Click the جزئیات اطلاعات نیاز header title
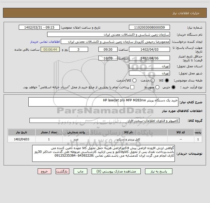 pyautogui.click(x=186, y=13)
